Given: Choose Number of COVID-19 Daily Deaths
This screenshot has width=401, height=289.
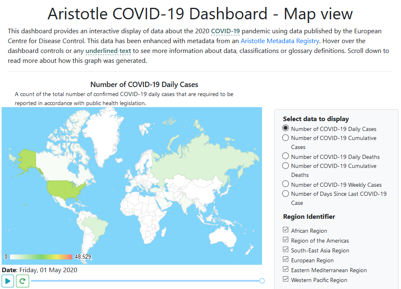Looking at the screenshot, I should click(286, 156).
